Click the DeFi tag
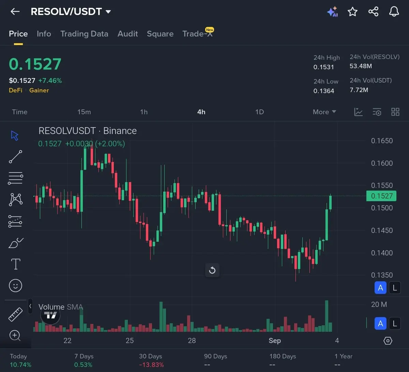 coord(16,90)
